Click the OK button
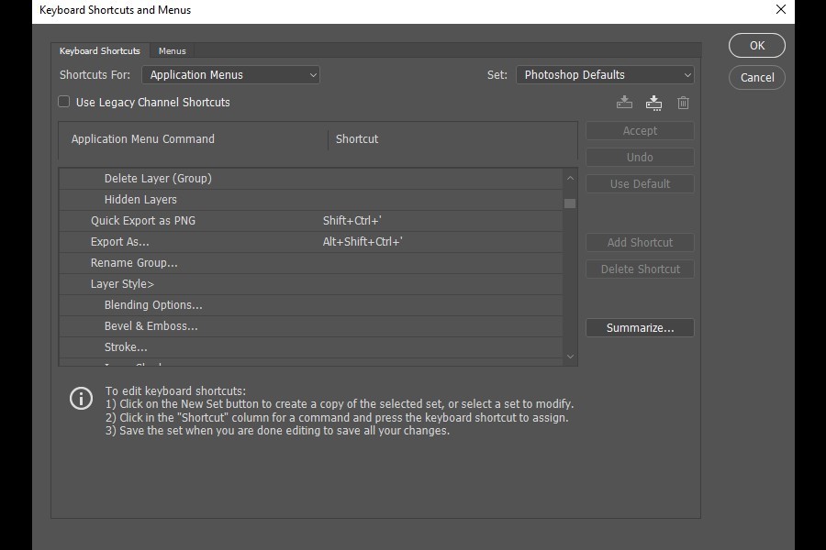The image size is (826, 550). pyautogui.click(x=757, y=46)
